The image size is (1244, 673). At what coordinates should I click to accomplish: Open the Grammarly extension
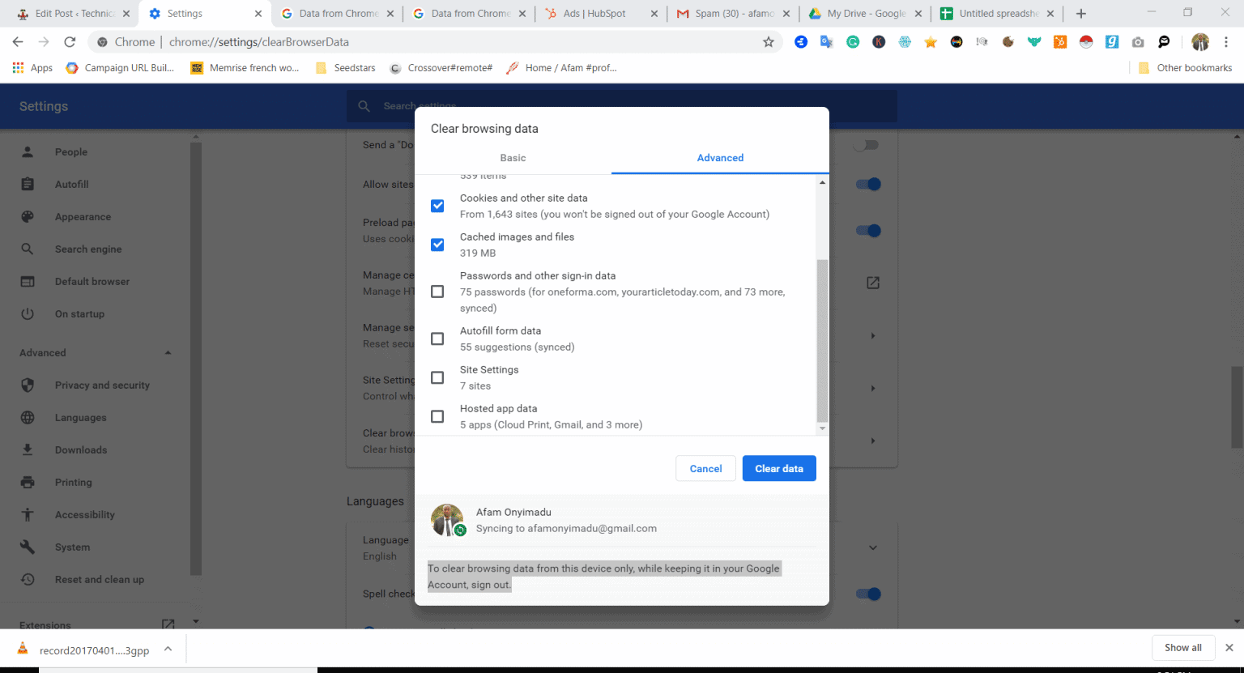(x=852, y=41)
